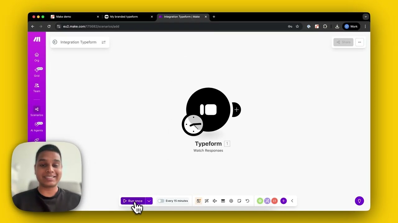Click the browser address bar URL
398x223 pixels.
91,26
